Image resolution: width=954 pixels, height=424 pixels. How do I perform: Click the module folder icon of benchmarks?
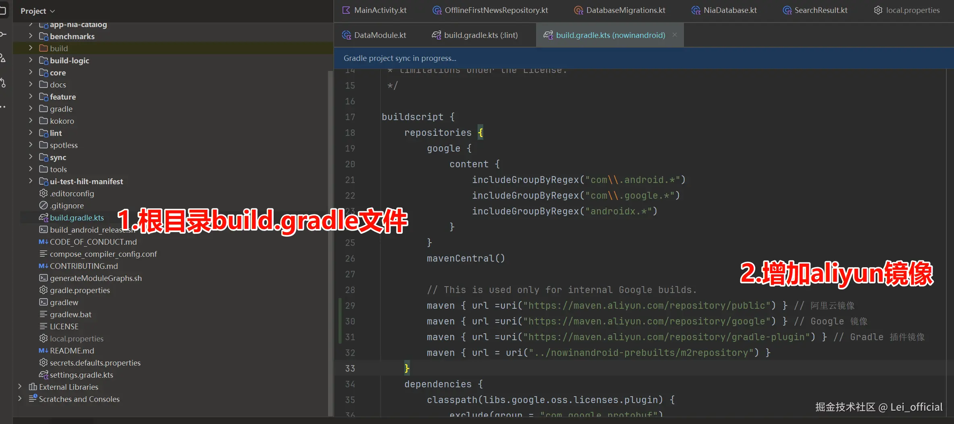point(44,36)
